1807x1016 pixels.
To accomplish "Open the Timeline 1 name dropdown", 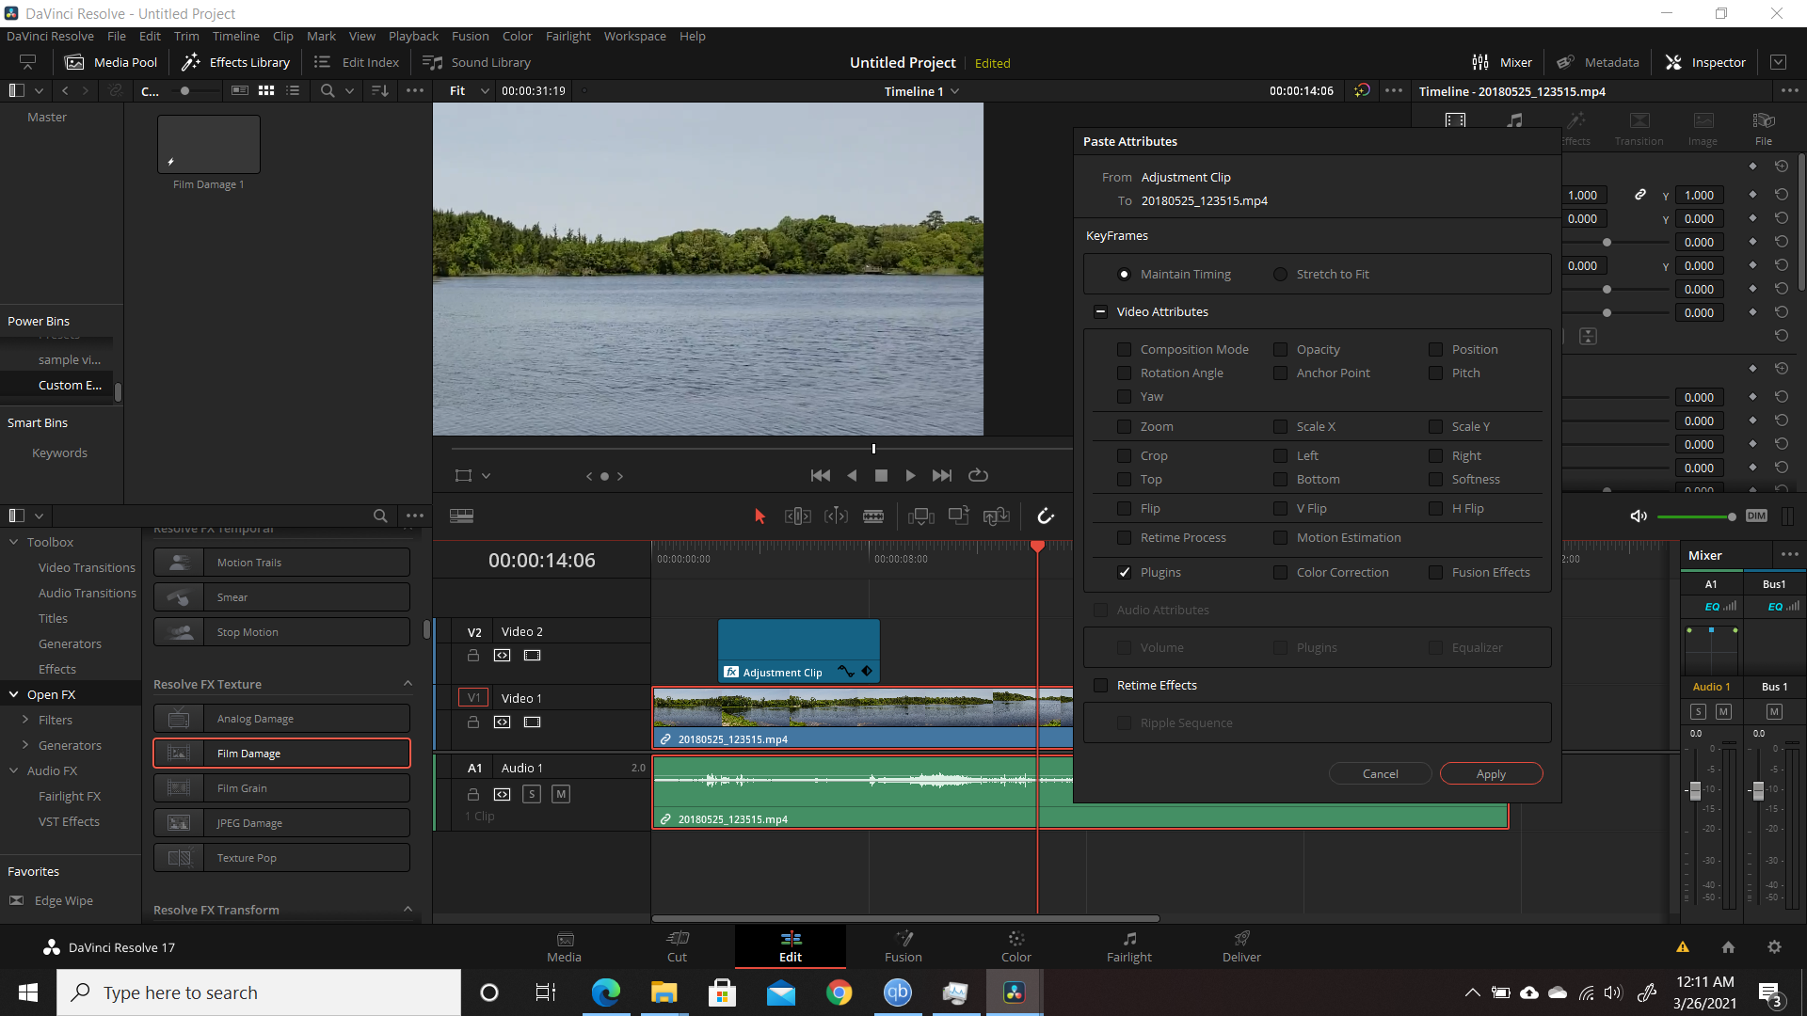I will pos(921,91).
